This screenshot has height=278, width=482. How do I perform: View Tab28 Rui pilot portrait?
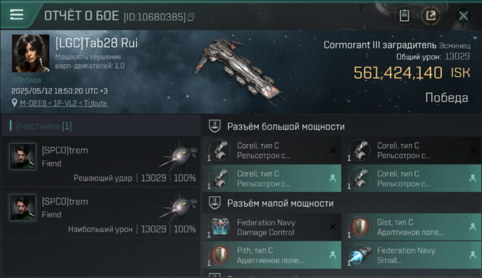30,53
